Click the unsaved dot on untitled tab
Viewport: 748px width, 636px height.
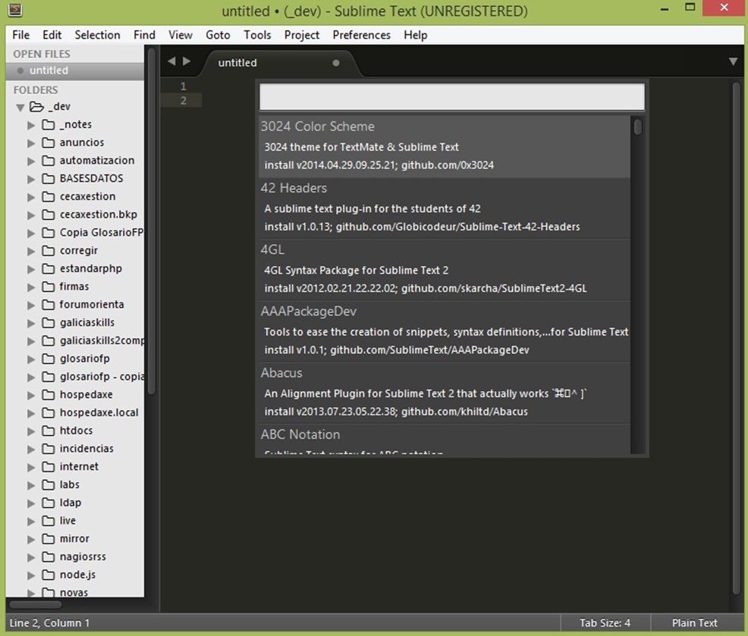(336, 63)
